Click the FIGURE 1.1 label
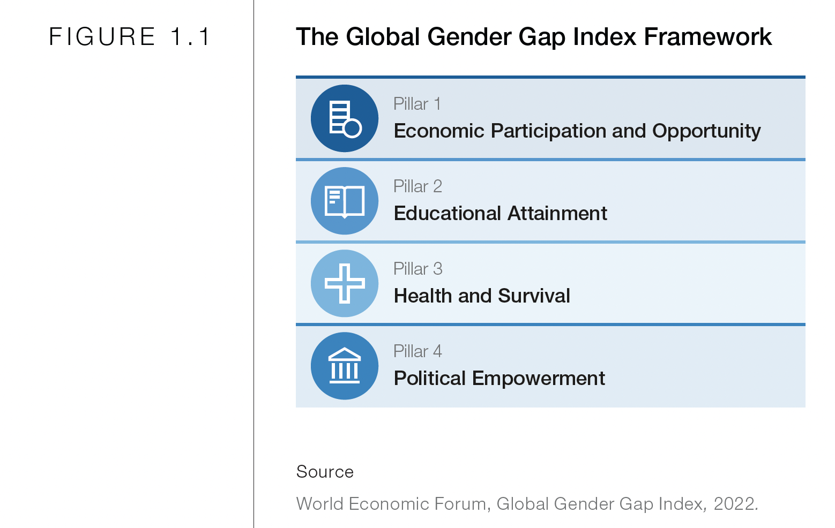This screenshot has width=835, height=528. (129, 37)
